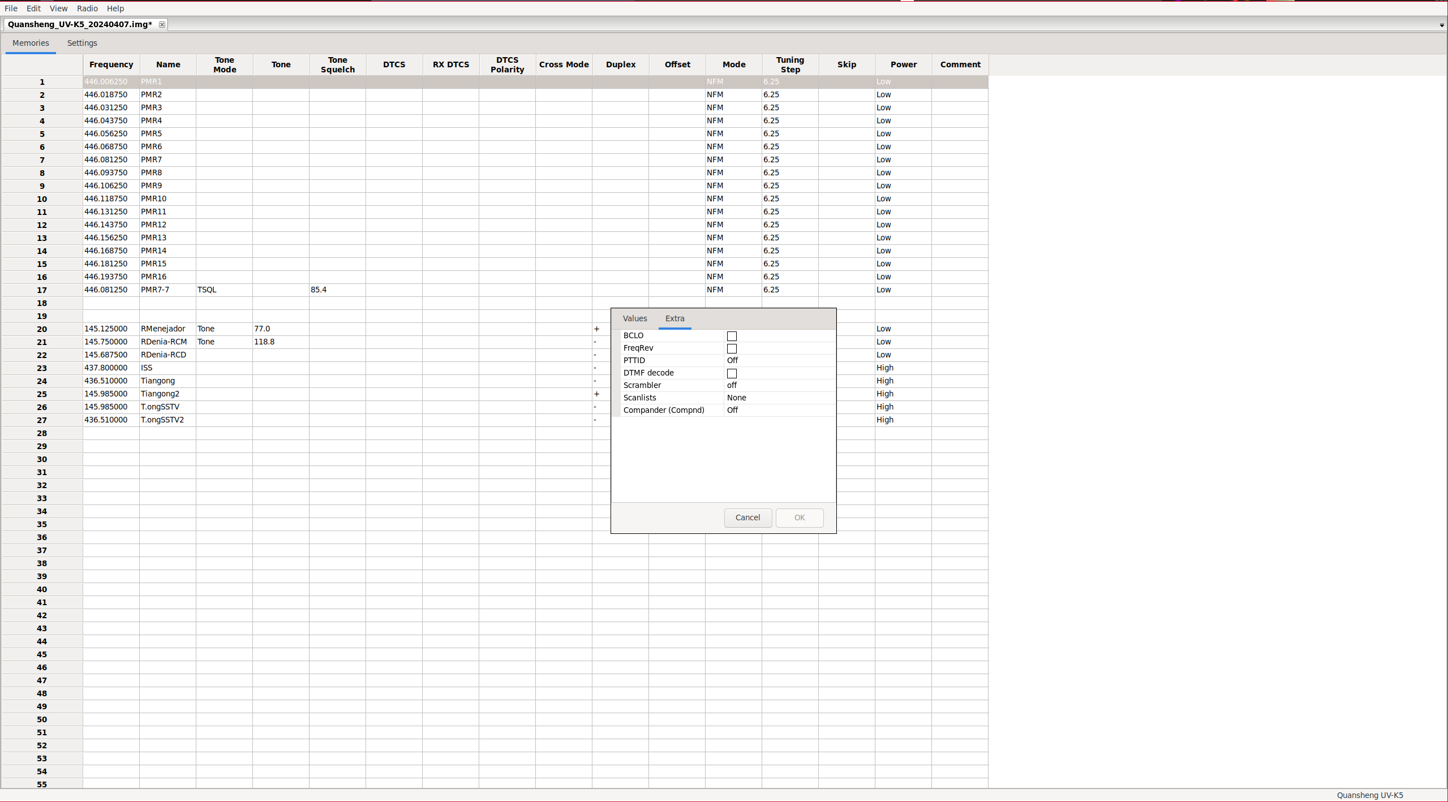
Task: Open the PTTID value dropdown
Action: coord(778,360)
